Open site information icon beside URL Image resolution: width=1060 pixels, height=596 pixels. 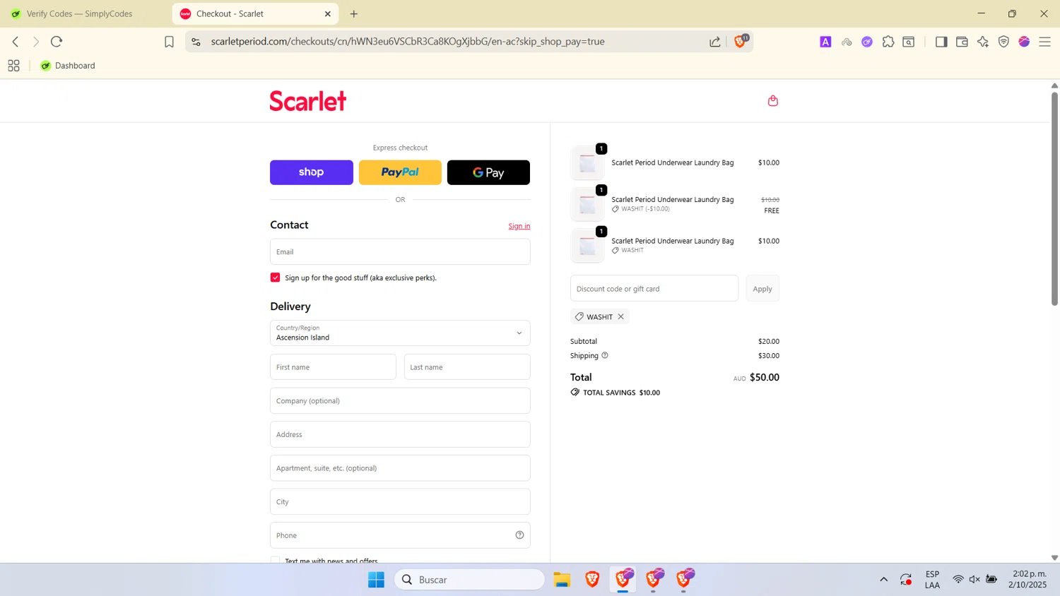[196, 42]
